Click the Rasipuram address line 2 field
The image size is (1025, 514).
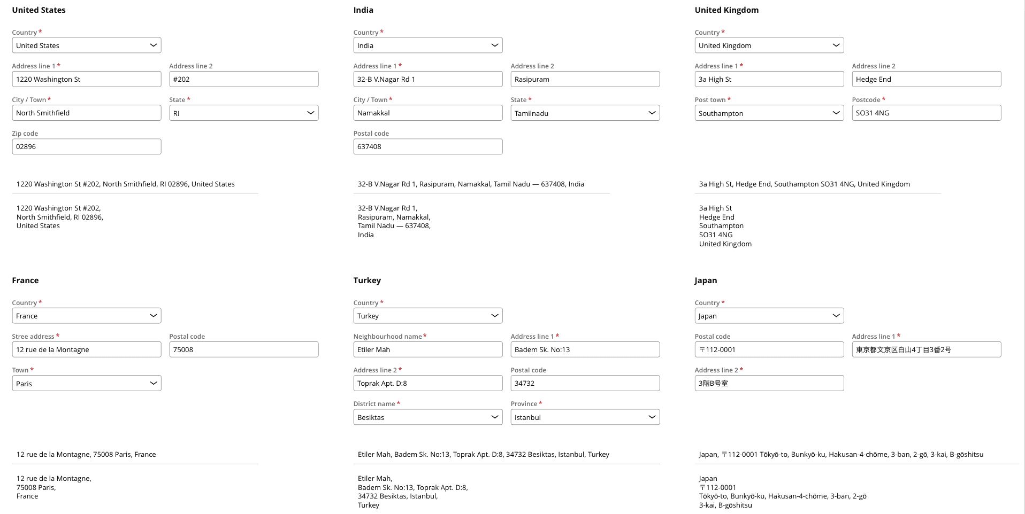click(585, 79)
